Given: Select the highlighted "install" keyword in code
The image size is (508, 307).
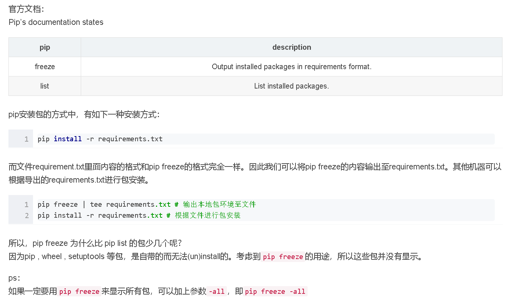Looking at the screenshot, I should [68, 139].
